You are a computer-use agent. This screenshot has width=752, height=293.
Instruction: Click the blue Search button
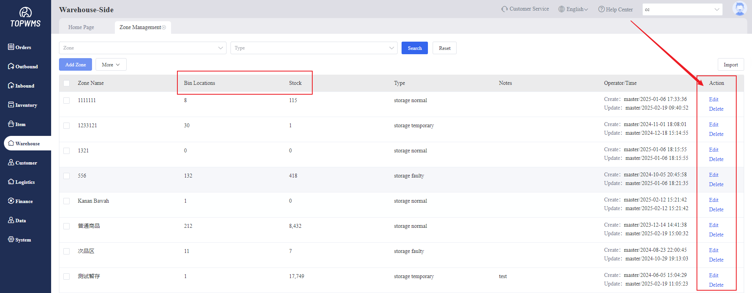point(415,48)
